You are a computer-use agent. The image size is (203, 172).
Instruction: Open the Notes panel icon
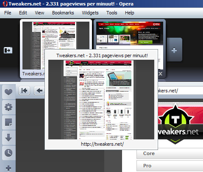point(8,122)
